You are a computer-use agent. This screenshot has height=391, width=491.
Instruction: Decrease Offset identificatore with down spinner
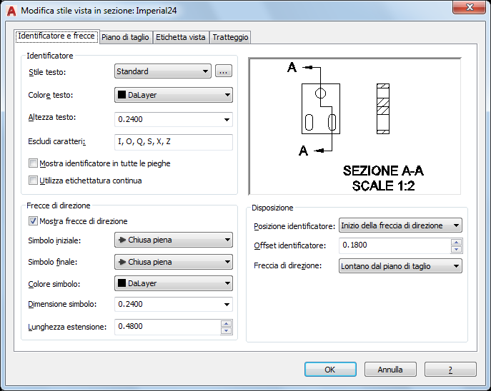coord(456,250)
